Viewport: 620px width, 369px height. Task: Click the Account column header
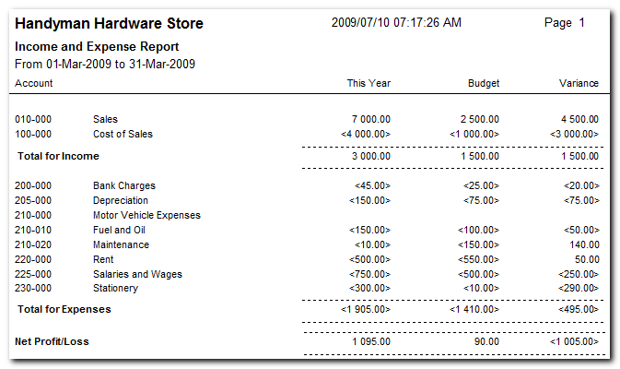point(34,83)
